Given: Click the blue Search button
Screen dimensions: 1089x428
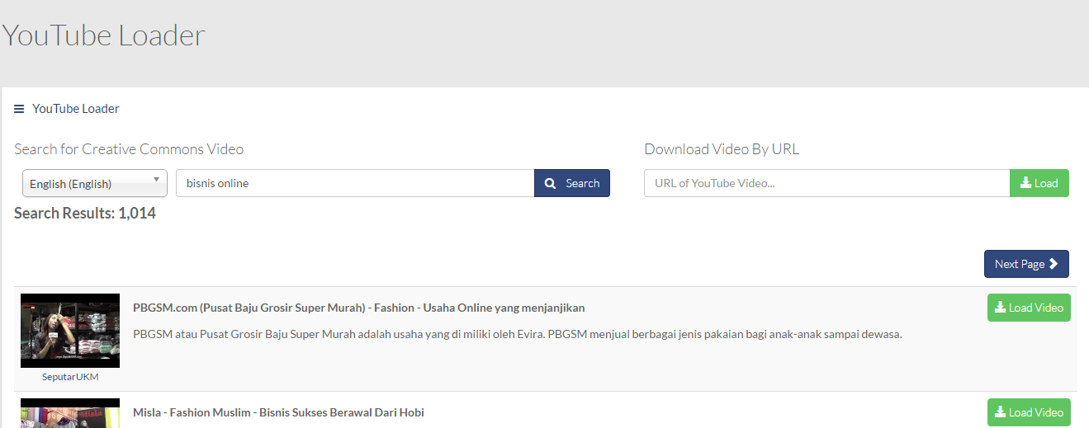Looking at the screenshot, I should click(x=572, y=183).
